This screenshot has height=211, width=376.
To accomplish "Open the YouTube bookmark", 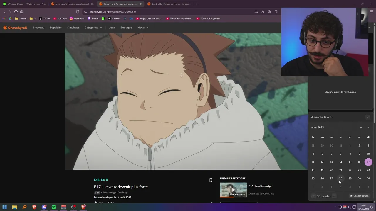I will pyautogui.click(x=60, y=18).
